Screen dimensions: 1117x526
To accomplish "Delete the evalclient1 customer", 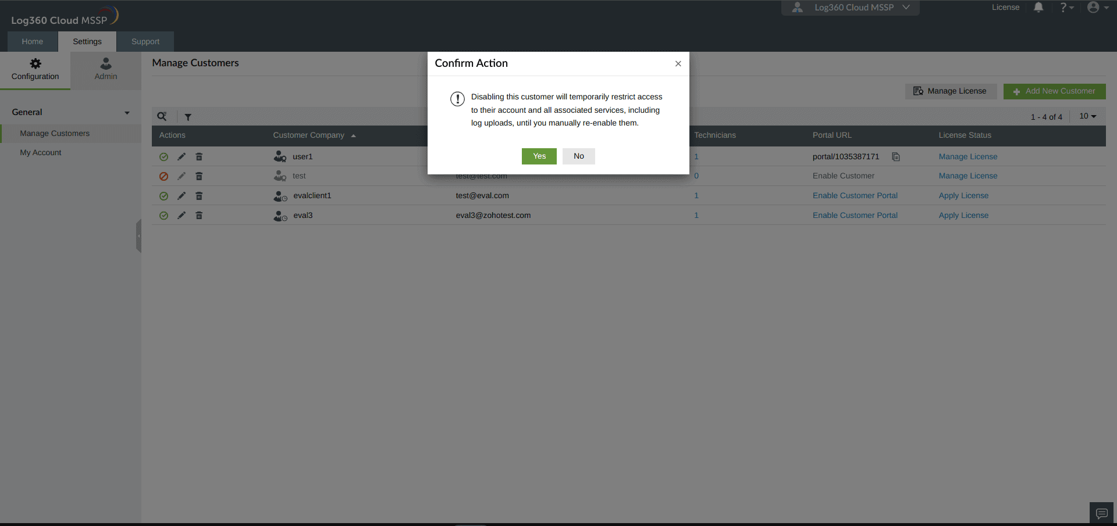I will click(199, 196).
